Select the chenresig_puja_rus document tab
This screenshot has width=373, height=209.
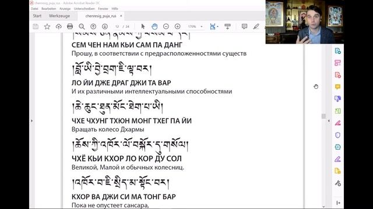(101, 16)
